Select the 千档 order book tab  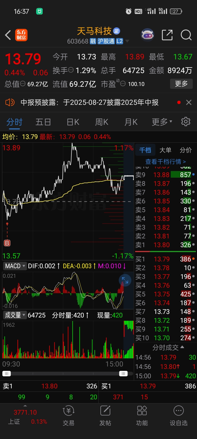[x=145, y=150]
